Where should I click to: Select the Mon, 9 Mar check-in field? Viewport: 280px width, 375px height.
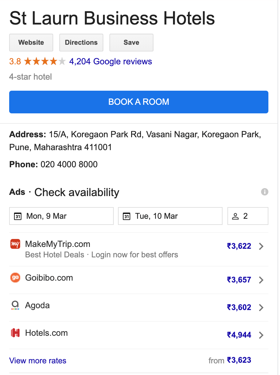point(61,216)
